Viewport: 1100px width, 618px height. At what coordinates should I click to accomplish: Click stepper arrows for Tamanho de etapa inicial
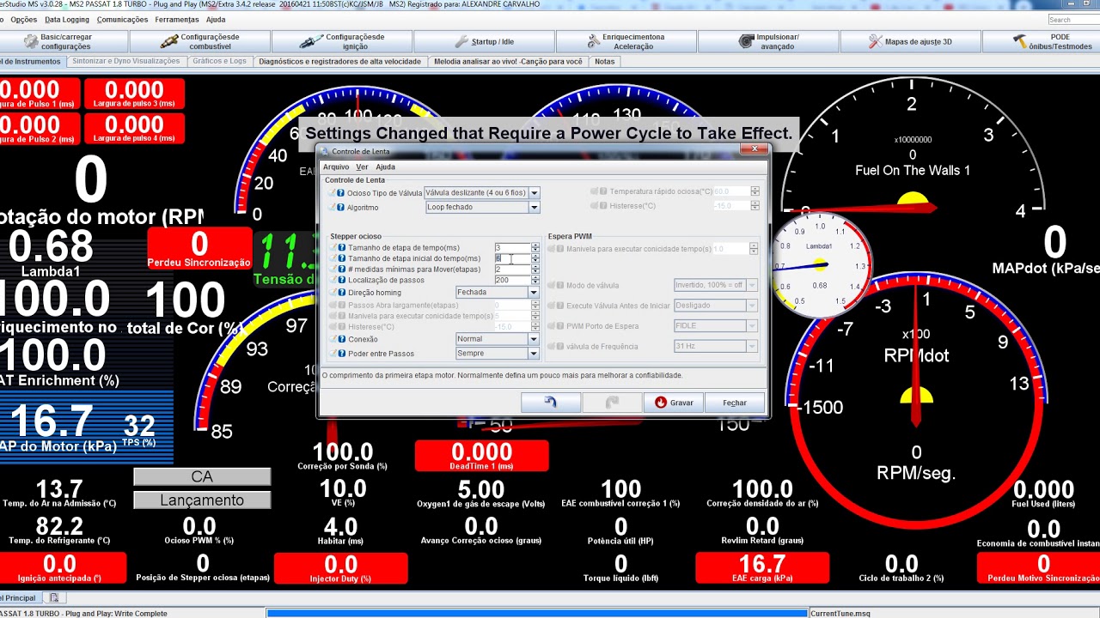[x=535, y=258]
